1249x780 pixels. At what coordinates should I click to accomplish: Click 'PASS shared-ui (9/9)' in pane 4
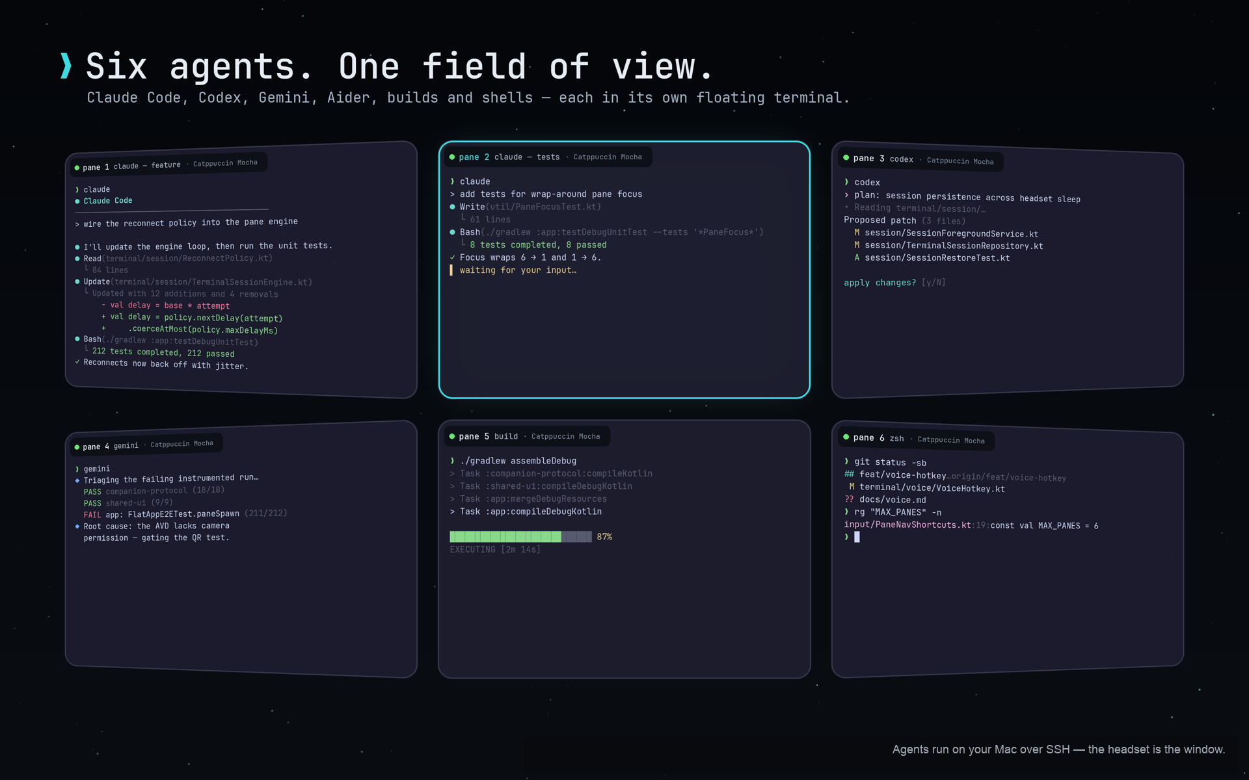pos(128,503)
